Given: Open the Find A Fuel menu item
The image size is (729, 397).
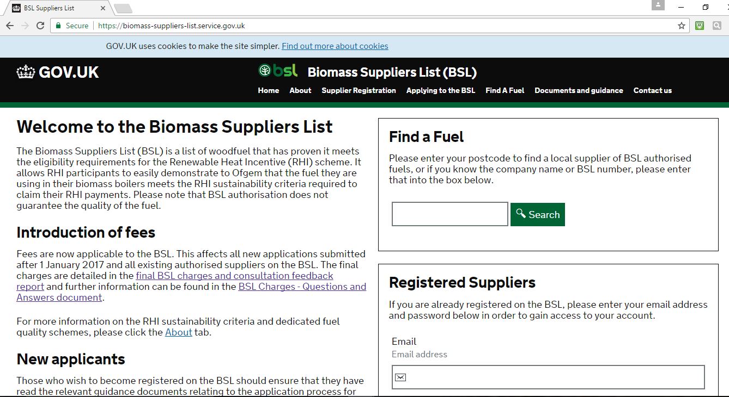Looking at the screenshot, I should pyautogui.click(x=505, y=90).
